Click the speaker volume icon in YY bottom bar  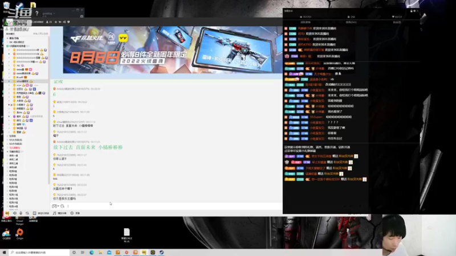tap(15, 213)
